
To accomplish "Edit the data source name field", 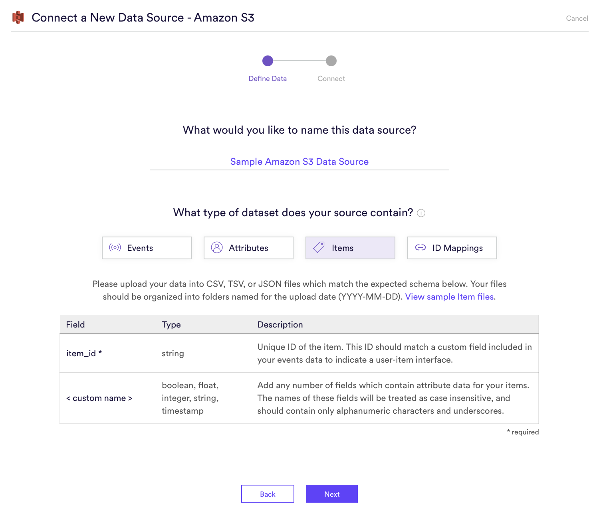I will (299, 162).
